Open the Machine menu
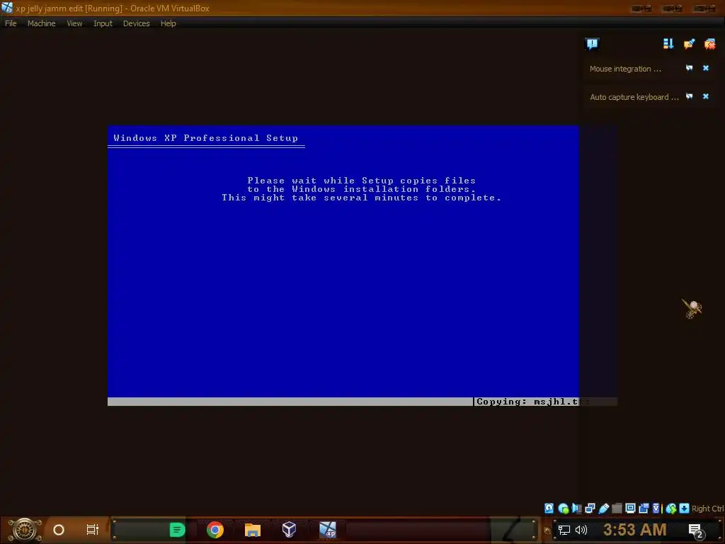 (42, 23)
